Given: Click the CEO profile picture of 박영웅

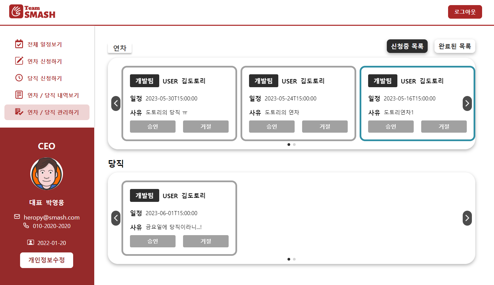Looking at the screenshot, I should [47, 173].
